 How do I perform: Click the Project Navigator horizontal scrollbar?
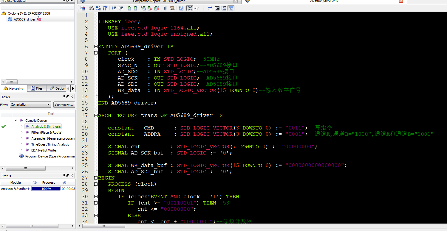pyautogui.click(x=12, y=82)
